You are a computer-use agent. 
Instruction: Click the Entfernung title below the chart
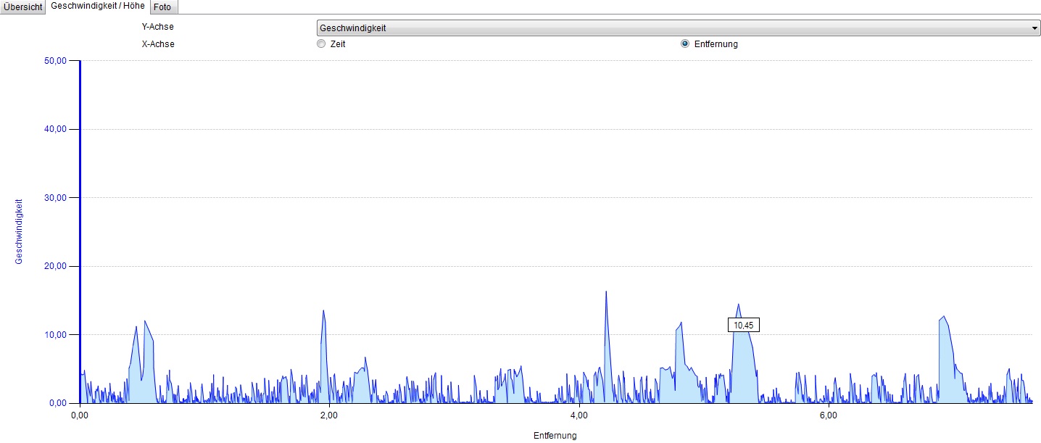[x=555, y=436]
